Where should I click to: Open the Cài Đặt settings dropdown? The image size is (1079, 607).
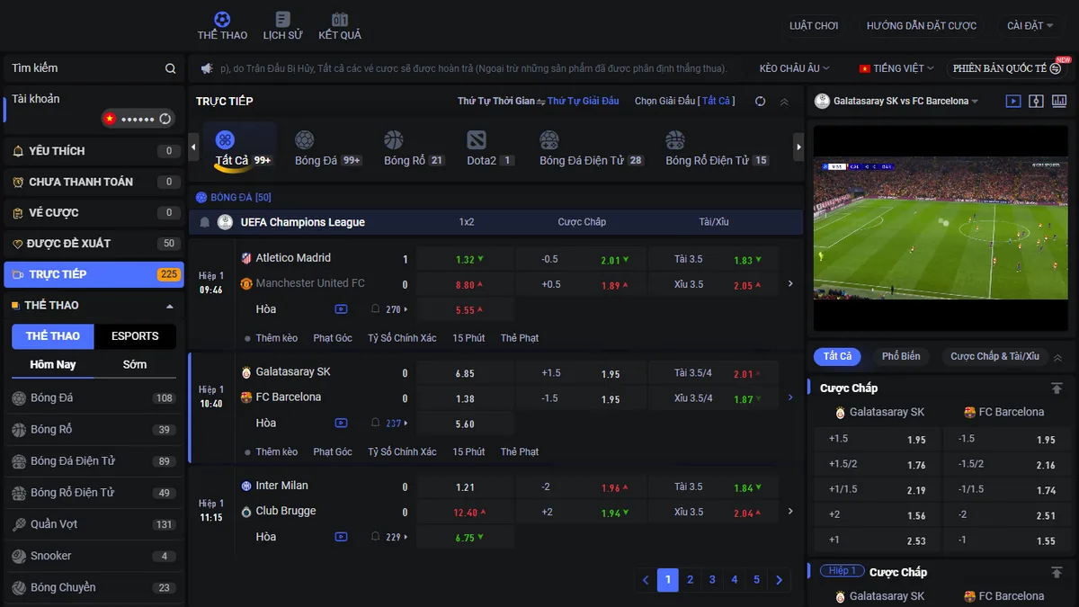pyautogui.click(x=1030, y=26)
